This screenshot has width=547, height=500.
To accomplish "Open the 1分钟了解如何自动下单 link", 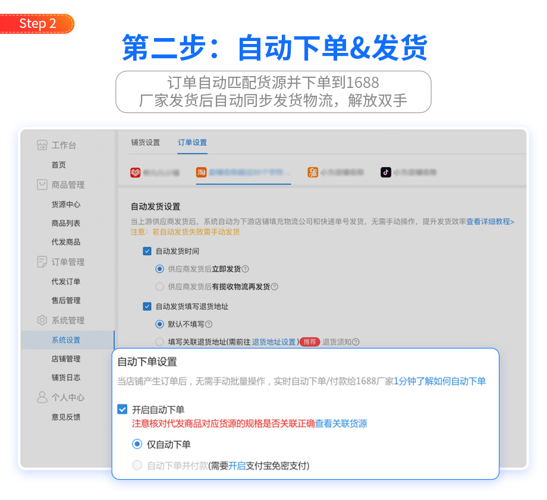I will coord(439,382).
